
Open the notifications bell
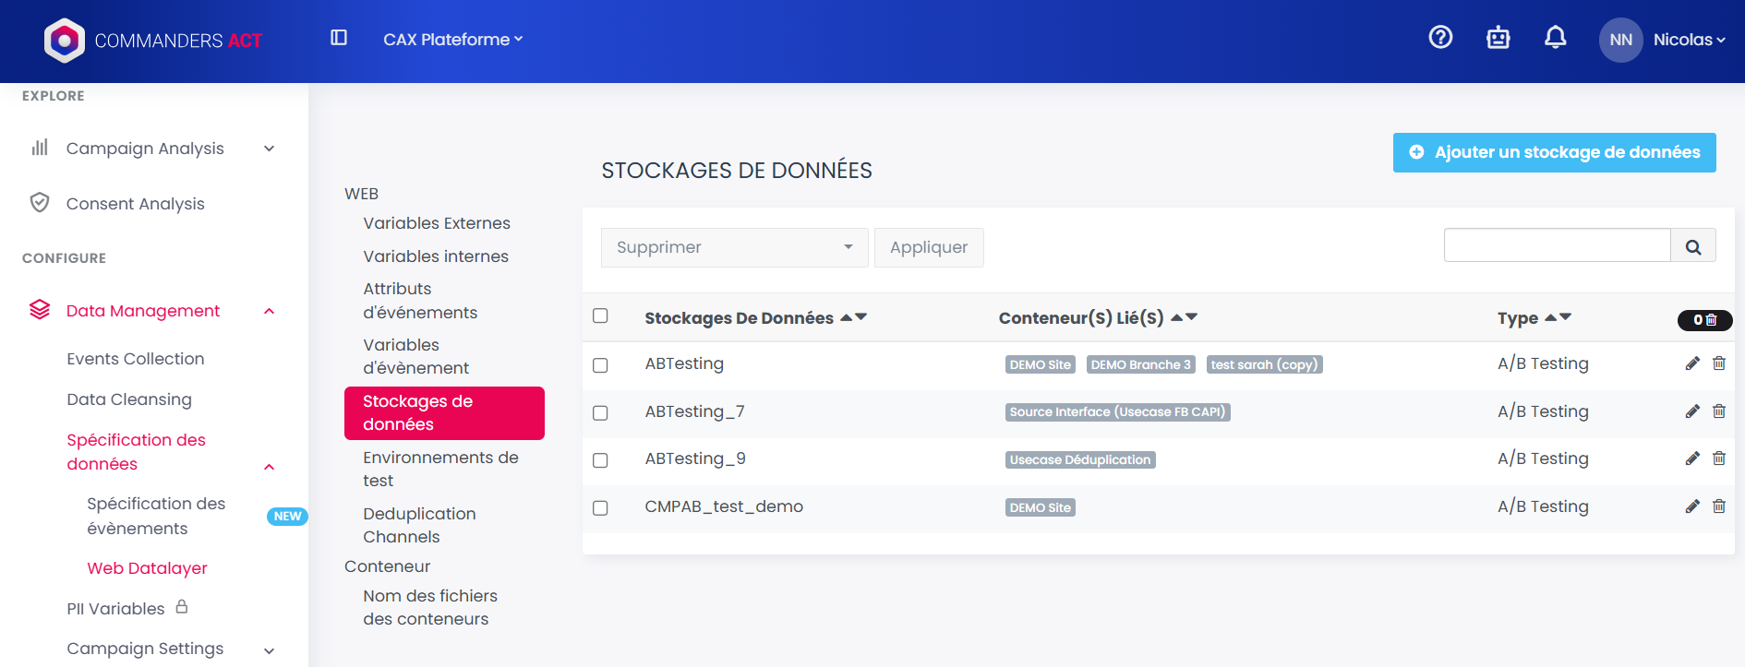[1555, 38]
